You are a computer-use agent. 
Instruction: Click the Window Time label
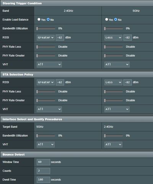pos(11,162)
